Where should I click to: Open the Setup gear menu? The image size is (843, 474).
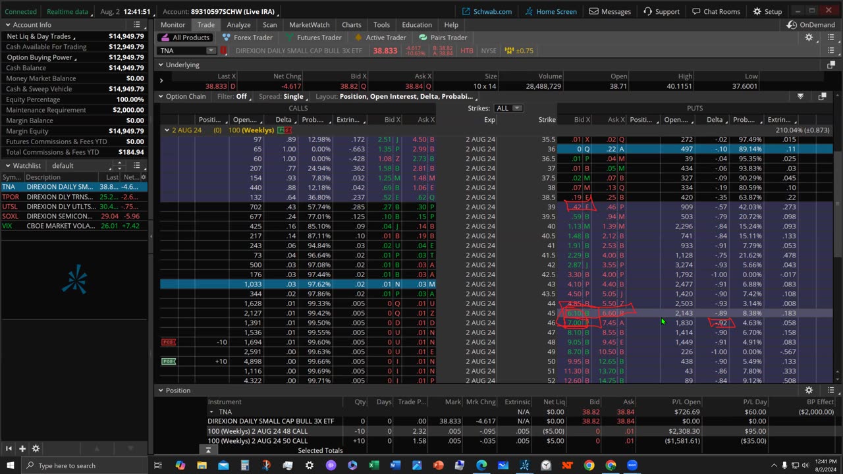(x=767, y=11)
